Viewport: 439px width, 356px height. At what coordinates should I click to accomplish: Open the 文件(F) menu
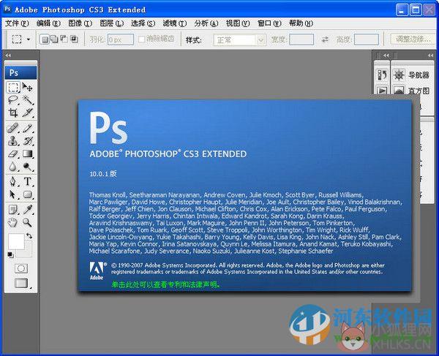(17, 23)
